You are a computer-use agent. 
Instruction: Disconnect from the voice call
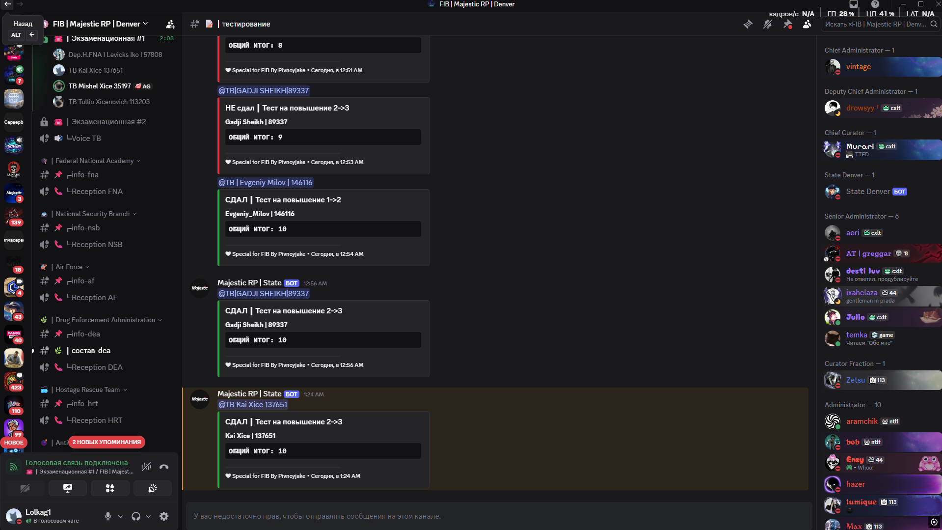coord(164,467)
